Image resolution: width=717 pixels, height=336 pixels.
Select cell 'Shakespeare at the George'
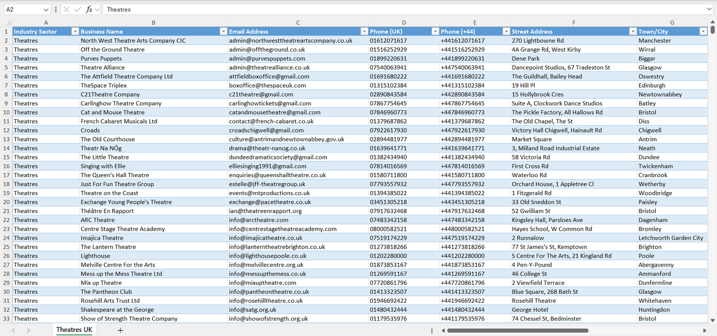[x=153, y=310]
